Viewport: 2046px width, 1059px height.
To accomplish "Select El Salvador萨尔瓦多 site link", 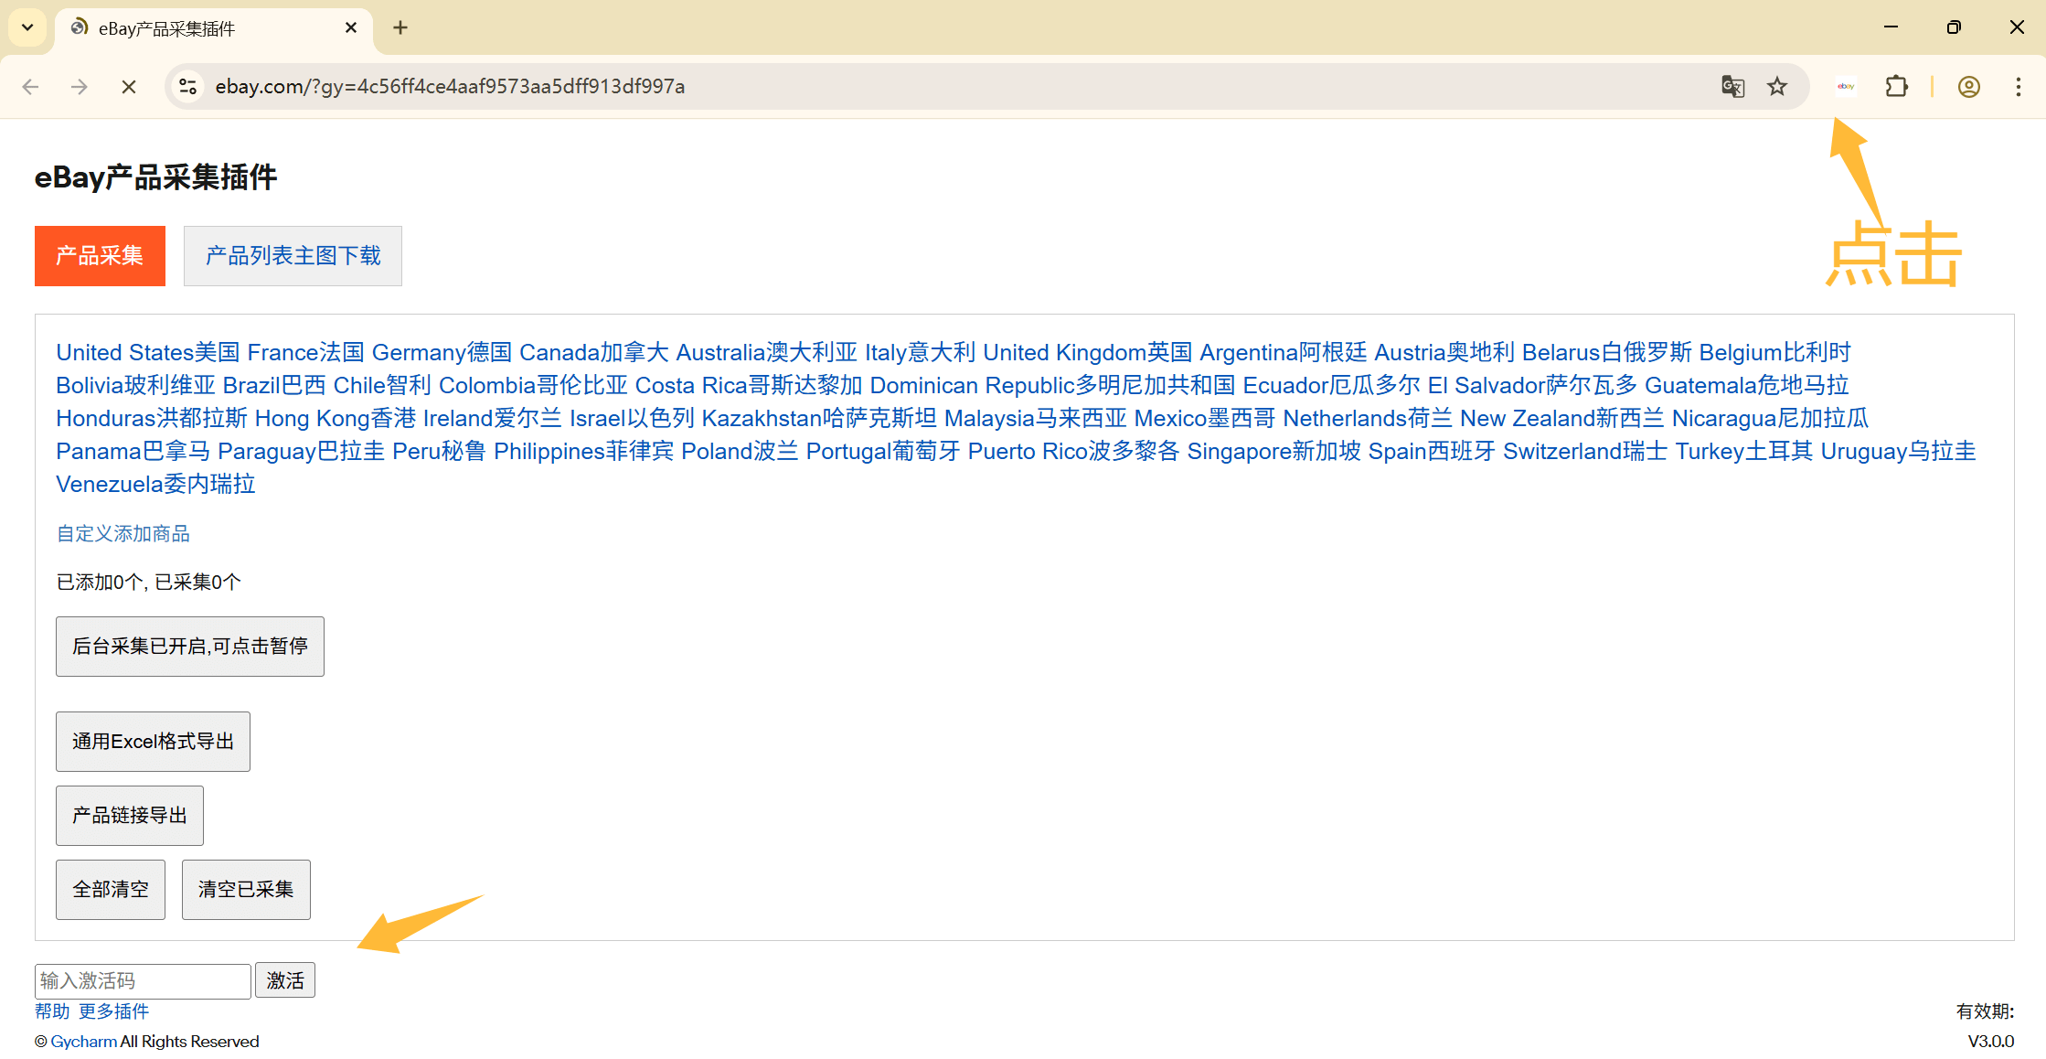I will [x=1532, y=386].
